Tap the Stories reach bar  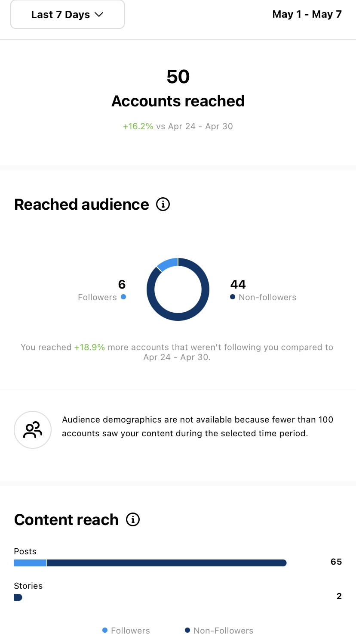[x=18, y=597]
